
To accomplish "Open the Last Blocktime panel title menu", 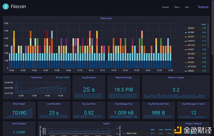I will (54, 104).
